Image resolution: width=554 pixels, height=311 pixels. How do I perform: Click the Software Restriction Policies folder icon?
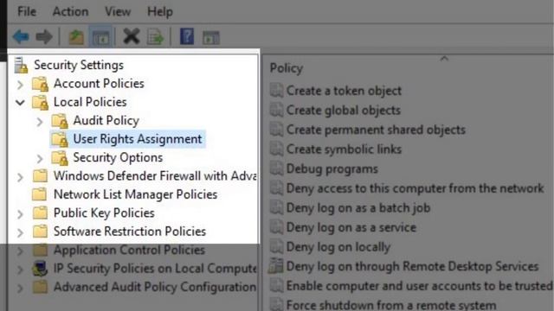pyautogui.click(x=40, y=232)
